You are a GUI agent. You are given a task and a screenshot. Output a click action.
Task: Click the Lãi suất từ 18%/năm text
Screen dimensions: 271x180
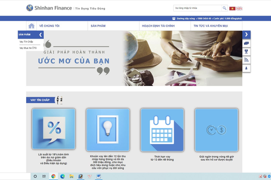pyautogui.click(x=54, y=159)
